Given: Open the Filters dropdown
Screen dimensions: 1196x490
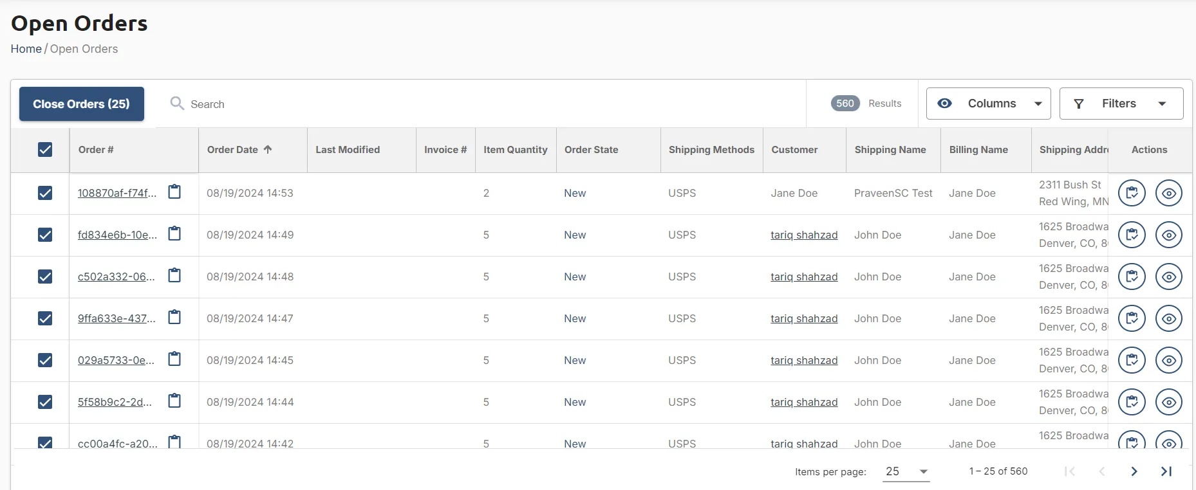Looking at the screenshot, I should tap(1121, 104).
